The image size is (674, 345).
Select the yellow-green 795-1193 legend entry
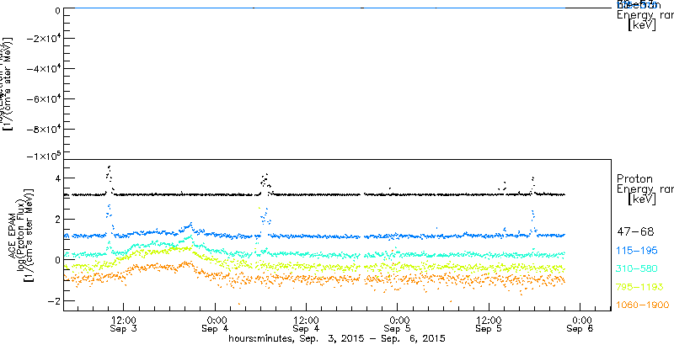[x=640, y=287]
